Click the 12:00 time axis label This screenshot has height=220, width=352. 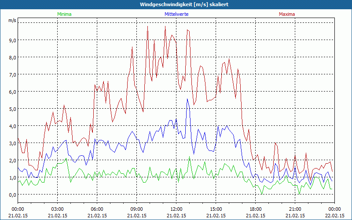176,209
